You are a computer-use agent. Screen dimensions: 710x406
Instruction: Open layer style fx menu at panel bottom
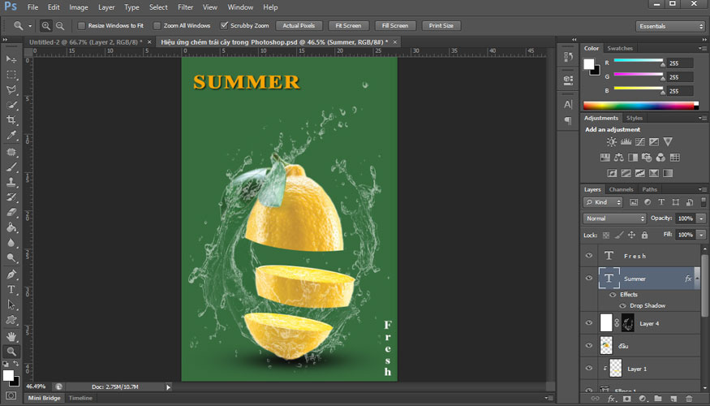(x=611, y=399)
